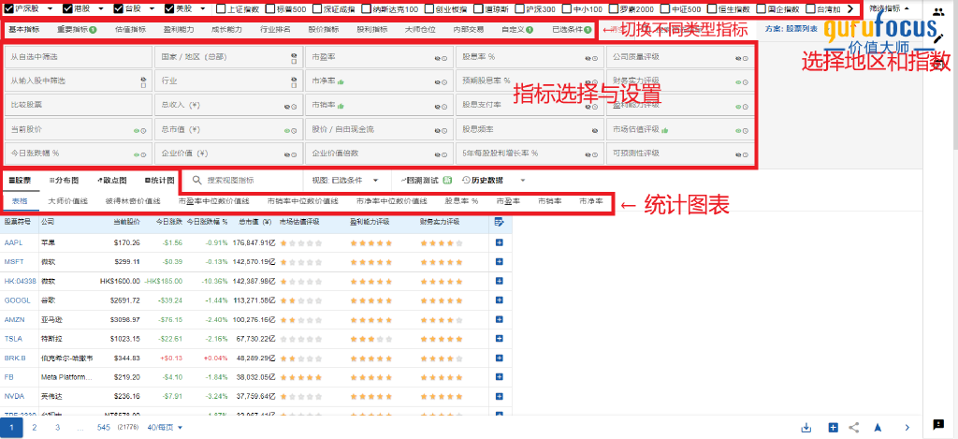
Task: Uncheck the 美股 checkbox
Action: tap(169, 9)
